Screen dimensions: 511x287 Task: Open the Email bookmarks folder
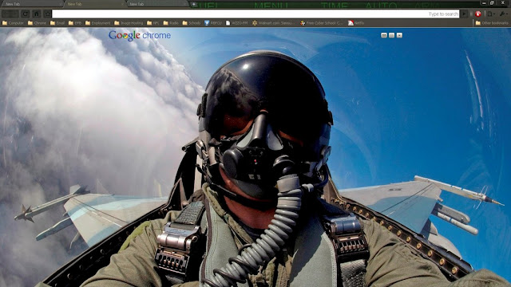pos(57,23)
